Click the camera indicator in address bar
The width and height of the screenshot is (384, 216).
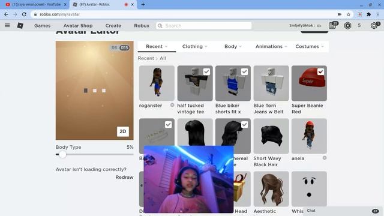pos(340,14)
